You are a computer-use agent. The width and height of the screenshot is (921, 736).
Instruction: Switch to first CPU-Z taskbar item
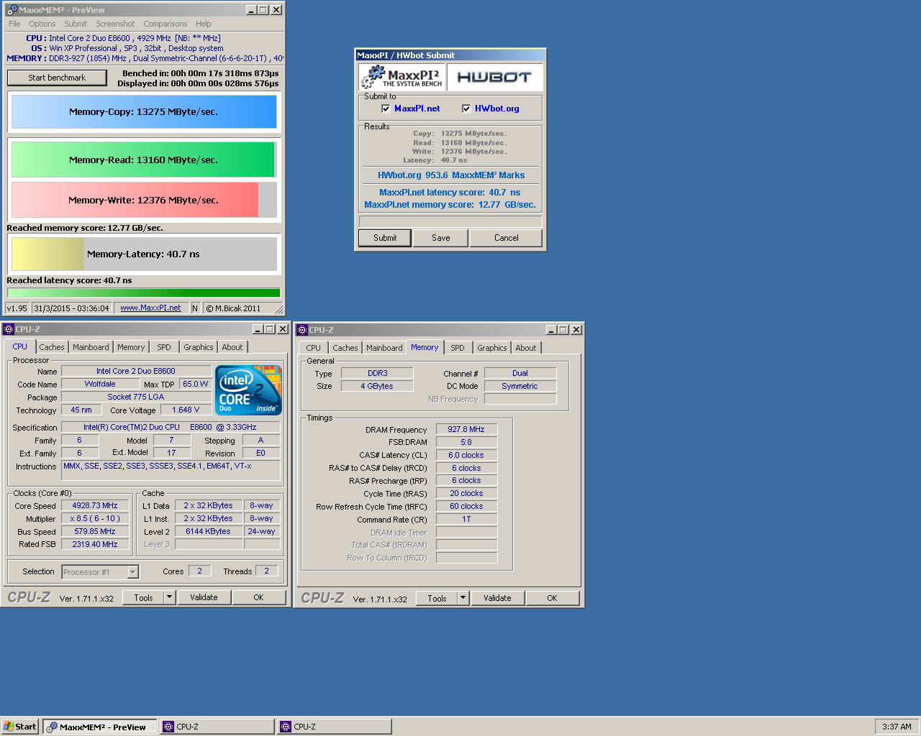click(217, 727)
